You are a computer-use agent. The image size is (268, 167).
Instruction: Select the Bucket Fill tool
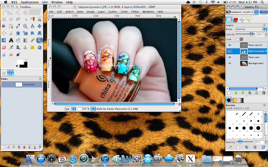18,40
